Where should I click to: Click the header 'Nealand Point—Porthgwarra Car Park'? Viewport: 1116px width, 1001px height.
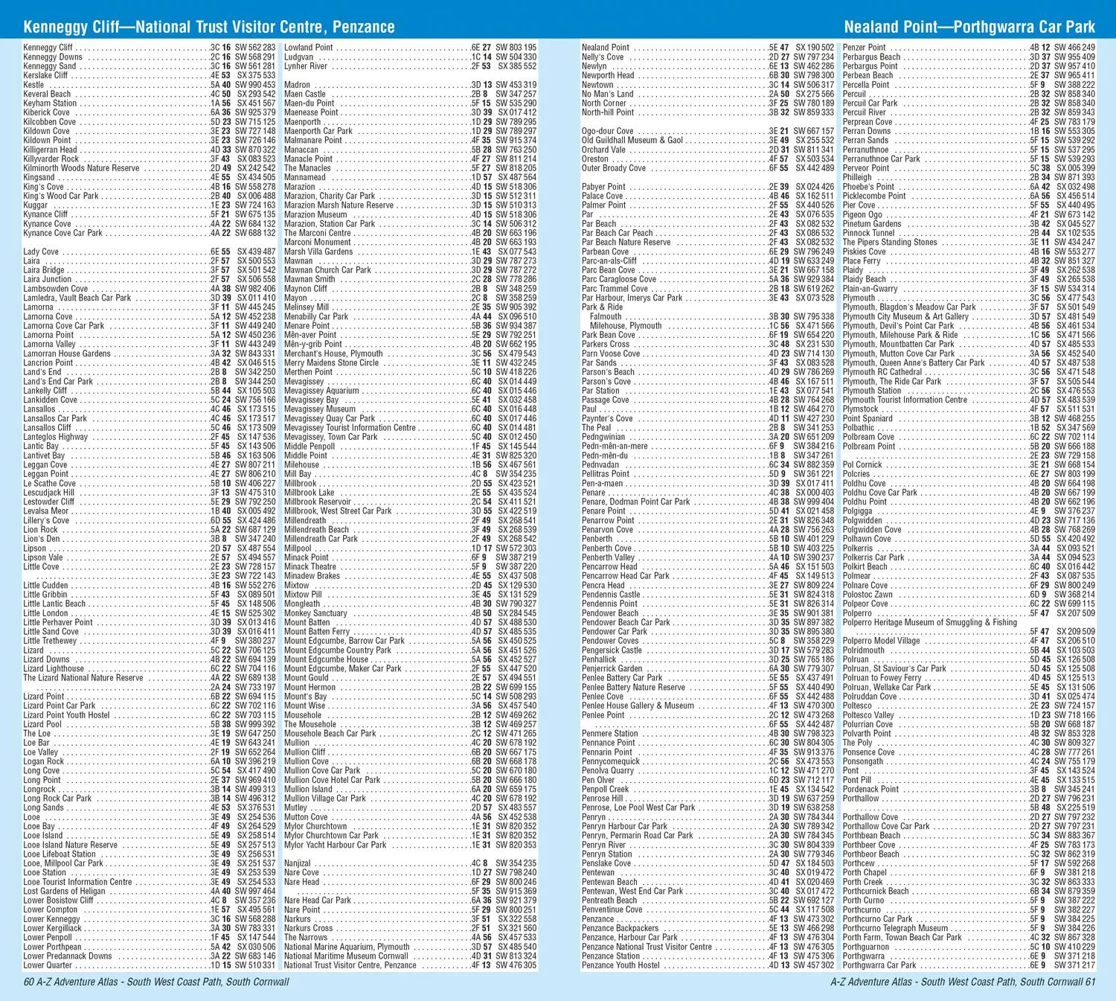tap(969, 27)
